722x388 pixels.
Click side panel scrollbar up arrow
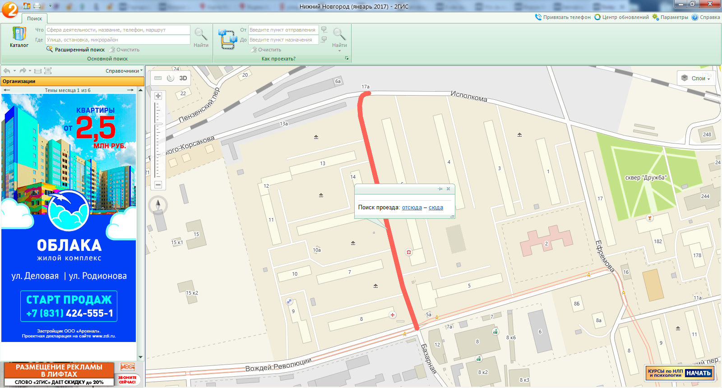tap(140, 90)
